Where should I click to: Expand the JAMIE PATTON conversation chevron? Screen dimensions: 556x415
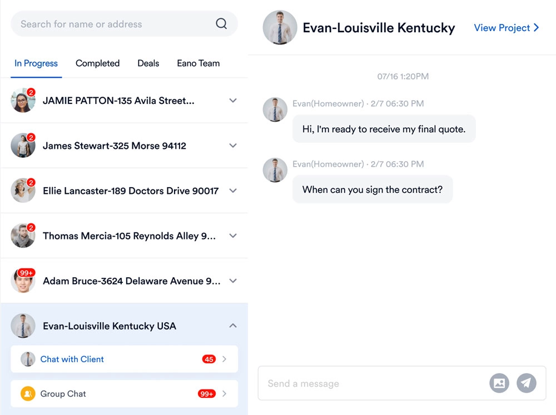click(x=233, y=101)
